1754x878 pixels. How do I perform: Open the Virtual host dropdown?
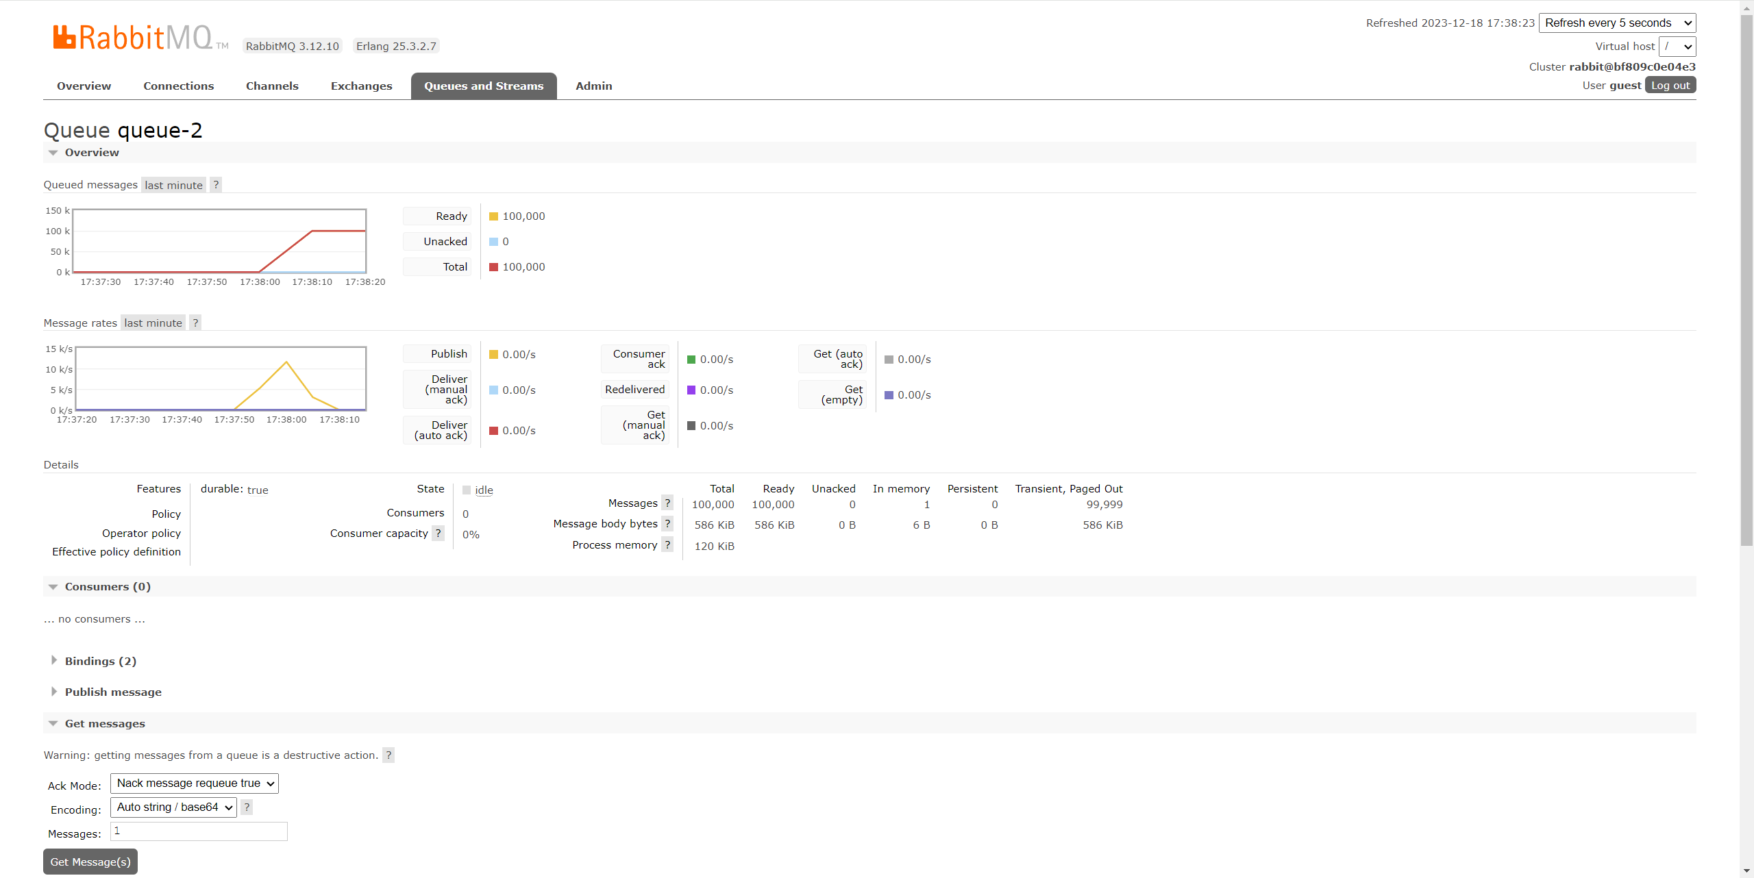click(1677, 47)
